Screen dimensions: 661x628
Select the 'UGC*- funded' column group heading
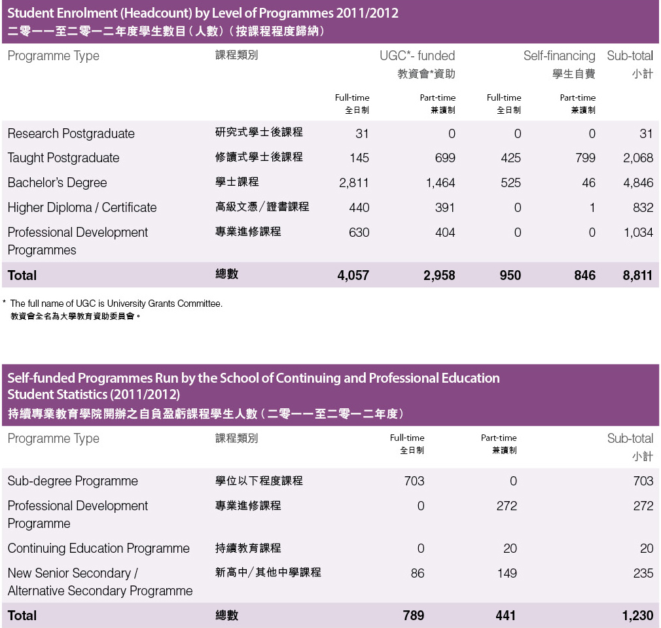coord(418,56)
